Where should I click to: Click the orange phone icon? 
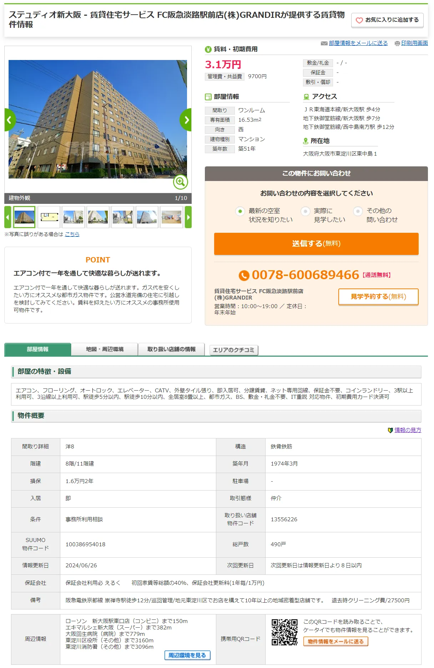click(x=244, y=275)
